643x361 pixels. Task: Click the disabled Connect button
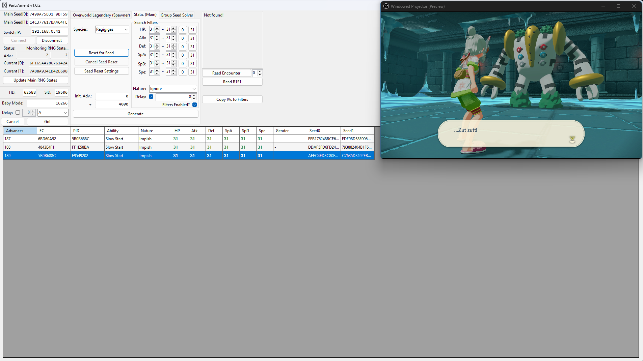pyautogui.click(x=19, y=40)
